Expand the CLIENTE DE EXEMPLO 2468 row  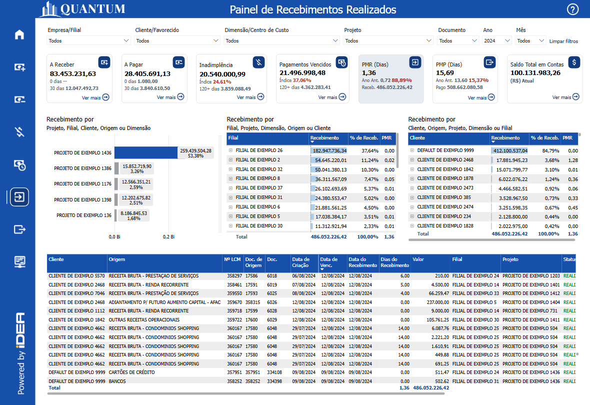(x=412, y=160)
